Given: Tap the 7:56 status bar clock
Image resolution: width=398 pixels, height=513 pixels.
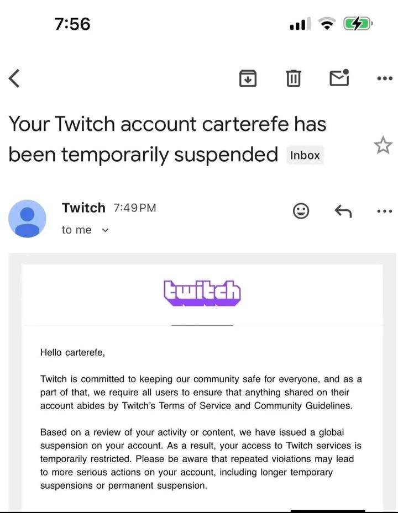Looking at the screenshot, I should 72,24.
